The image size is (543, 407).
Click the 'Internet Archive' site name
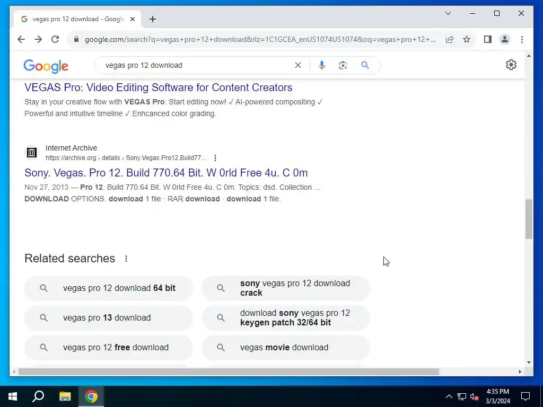pos(72,148)
